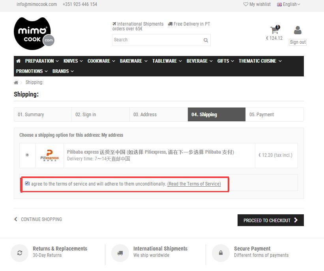Expand the THEMATIC CUISINE menu

(x=260, y=61)
